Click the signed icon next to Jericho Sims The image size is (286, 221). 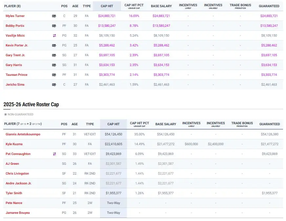(x=54, y=85)
